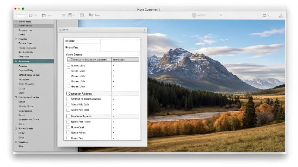
Task: Select the Tetpadten item in the sidebar
Action: tap(24, 79)
